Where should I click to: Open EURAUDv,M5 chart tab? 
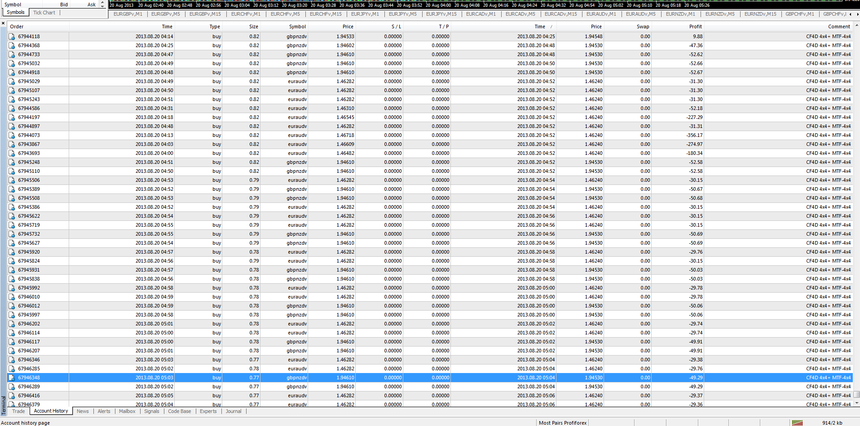point(641,14)
